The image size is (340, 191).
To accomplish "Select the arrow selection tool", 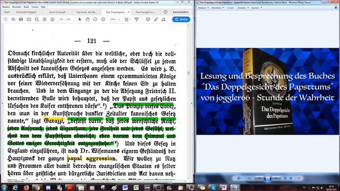I will click(x=80, y=20).
